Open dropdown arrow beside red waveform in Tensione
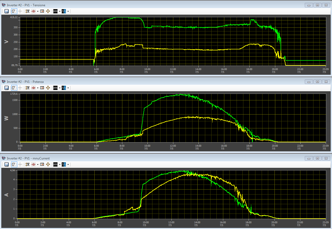Viewport: 332px width, 229px height. point(38,11)
